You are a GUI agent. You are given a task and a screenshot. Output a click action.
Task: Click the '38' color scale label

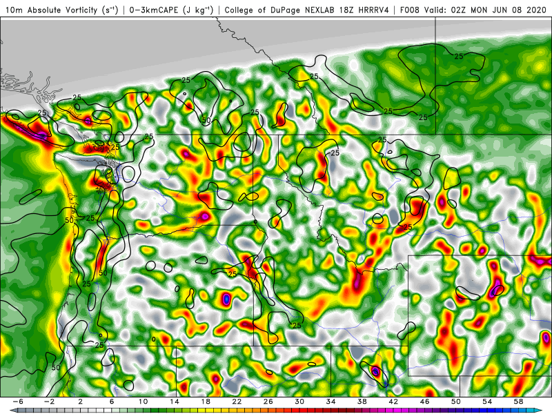[362, 402]
